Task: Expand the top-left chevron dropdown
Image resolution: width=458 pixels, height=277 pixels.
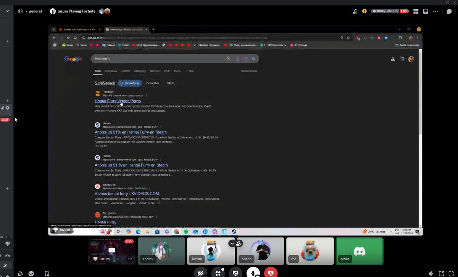Action: coord(7,11)
